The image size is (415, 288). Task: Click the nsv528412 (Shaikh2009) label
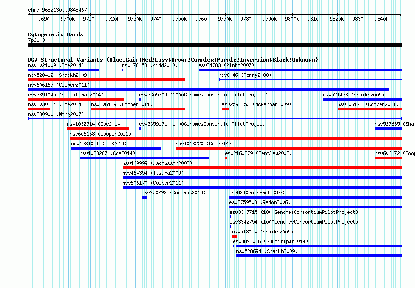point(59,75)
